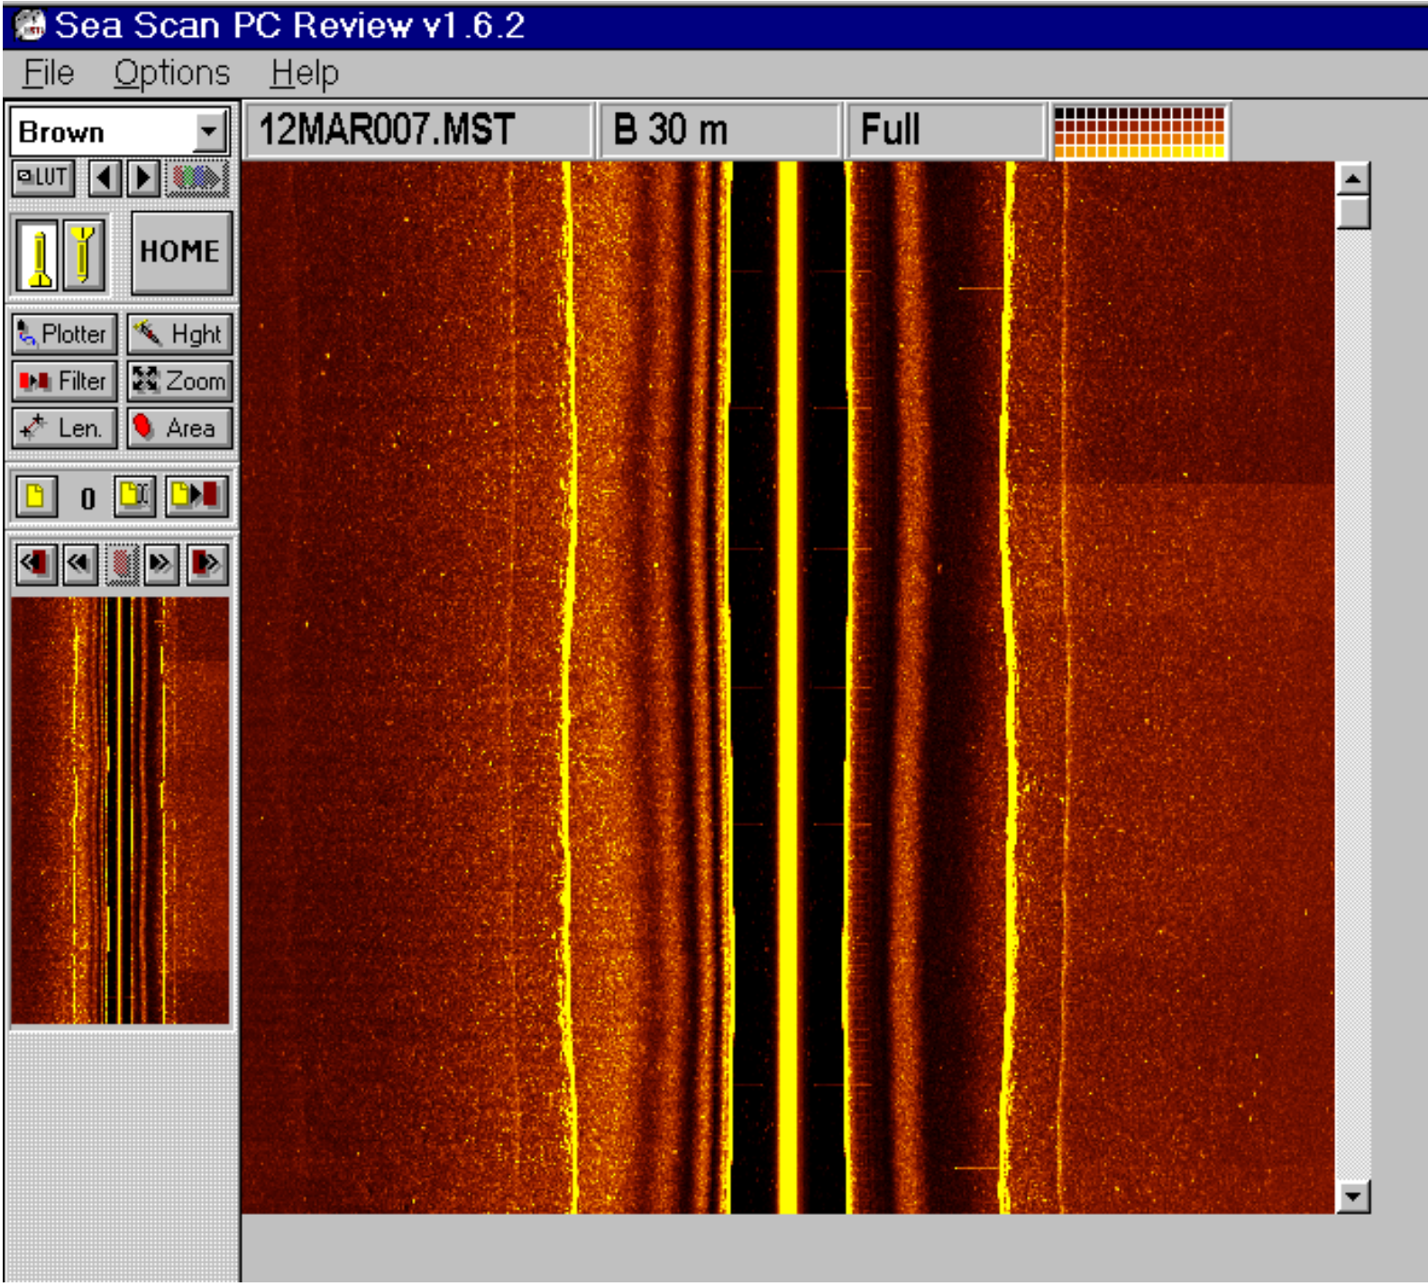Select the downward-pointing towfish icon
1428x1286 pixels.
point(84,255)
